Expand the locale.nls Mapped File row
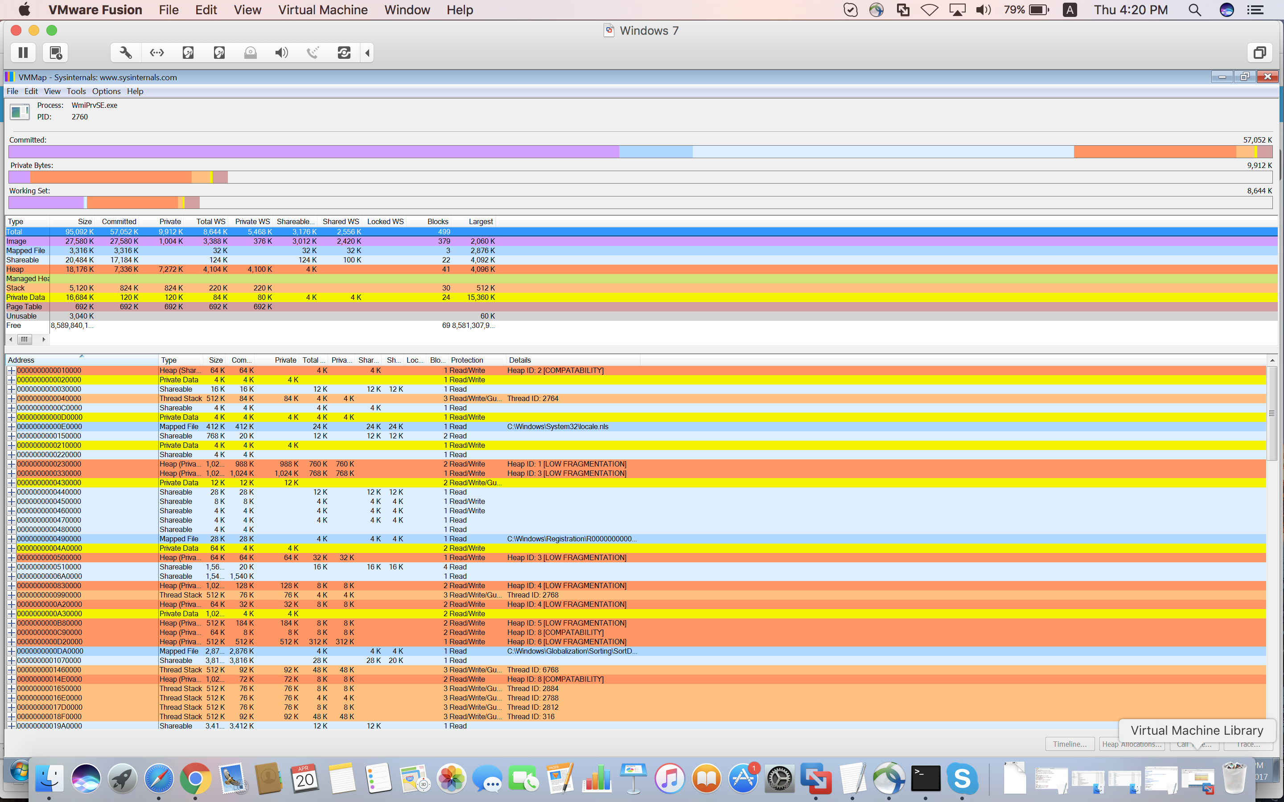The width and height of the screenshot is (1284, 802). 11,427
